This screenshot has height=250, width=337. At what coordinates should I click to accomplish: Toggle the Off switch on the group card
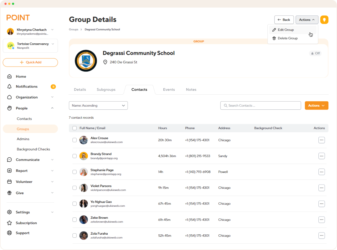point(315,53)
